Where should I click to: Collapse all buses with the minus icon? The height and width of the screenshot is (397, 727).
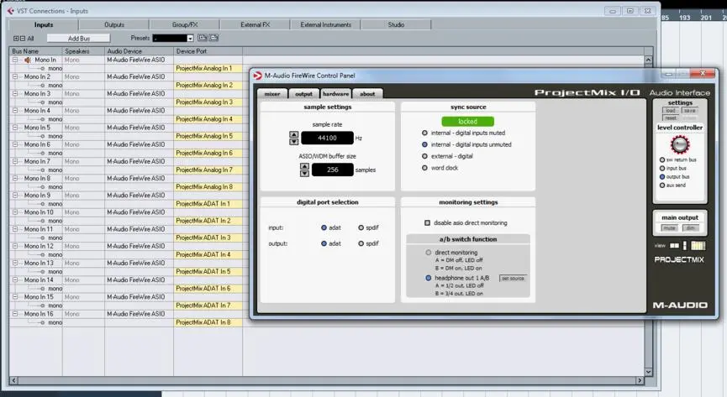[22, 39]
